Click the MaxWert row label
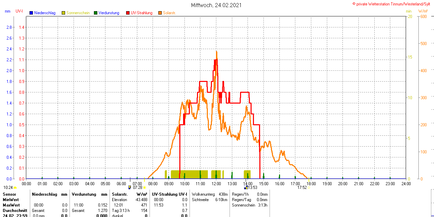Image resolution: width=434 pixels, height=217 pixels. coord(11,205)
